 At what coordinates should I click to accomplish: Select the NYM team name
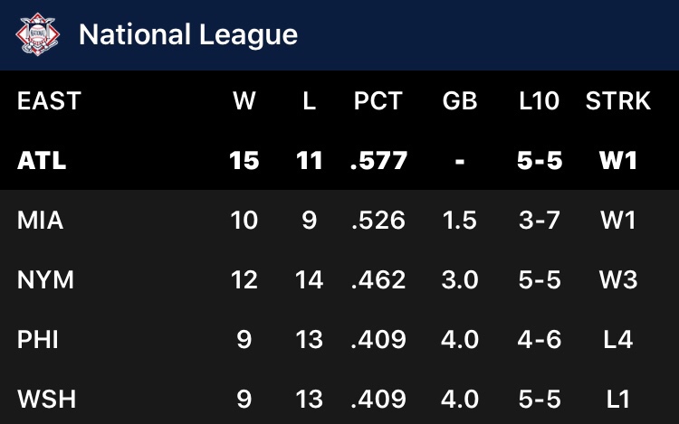[x=45, y=280]
